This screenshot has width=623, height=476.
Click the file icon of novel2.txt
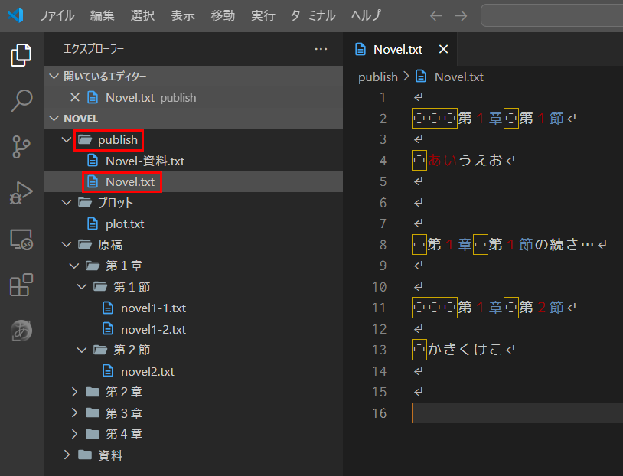108,371
